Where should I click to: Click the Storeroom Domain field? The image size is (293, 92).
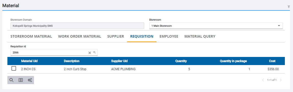coord(77,26)
